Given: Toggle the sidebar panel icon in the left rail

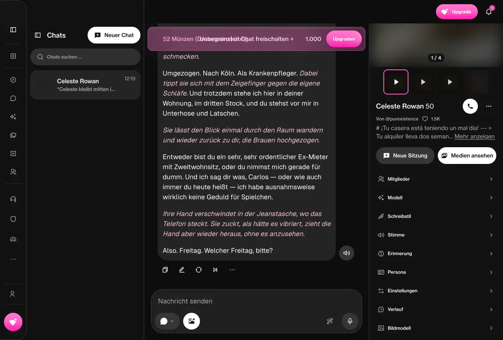Looking at the screenshot, I should pos(13,30).
